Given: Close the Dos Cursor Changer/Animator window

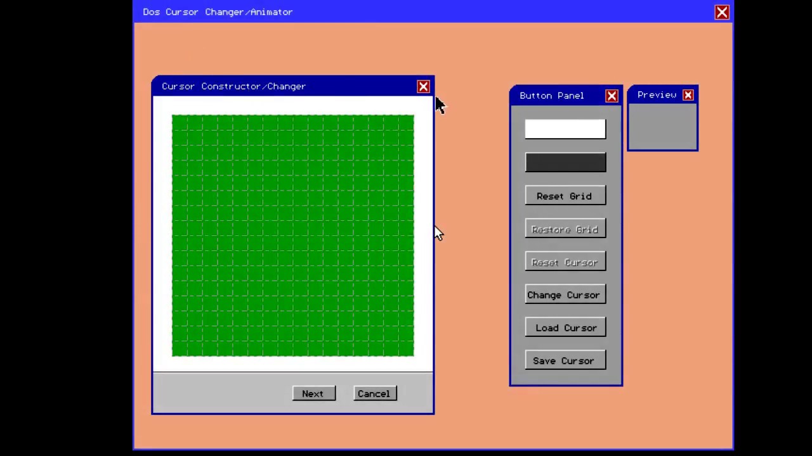Looking at the screenshot, I should tap(722, 12).
